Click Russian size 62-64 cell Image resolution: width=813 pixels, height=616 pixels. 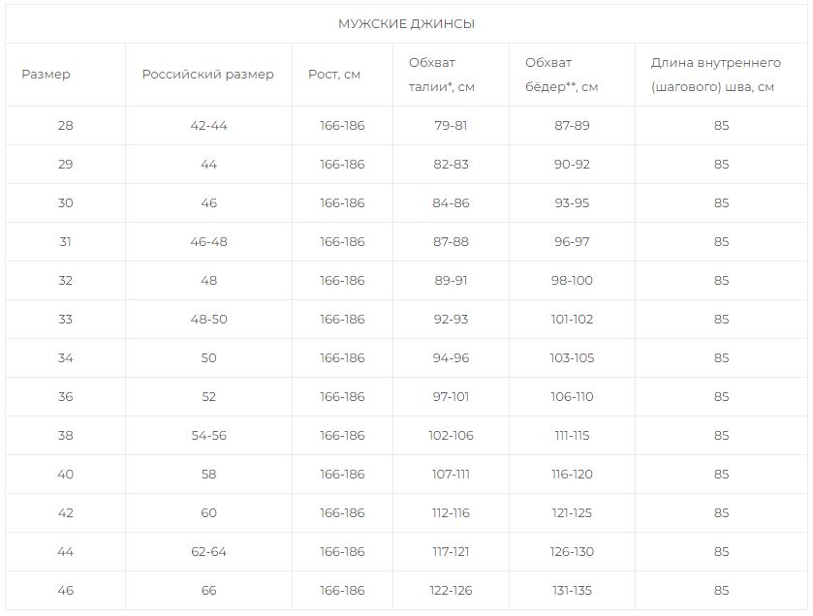(x=208, y=552)
